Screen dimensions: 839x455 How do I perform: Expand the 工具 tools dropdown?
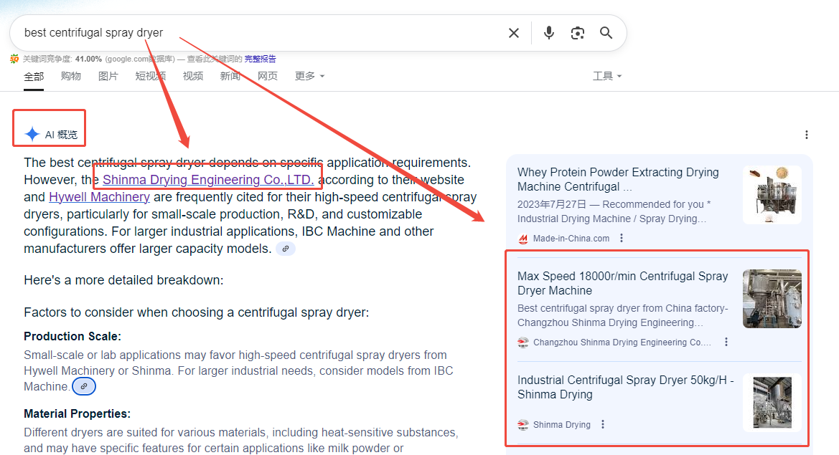click(x=606, y=76)
